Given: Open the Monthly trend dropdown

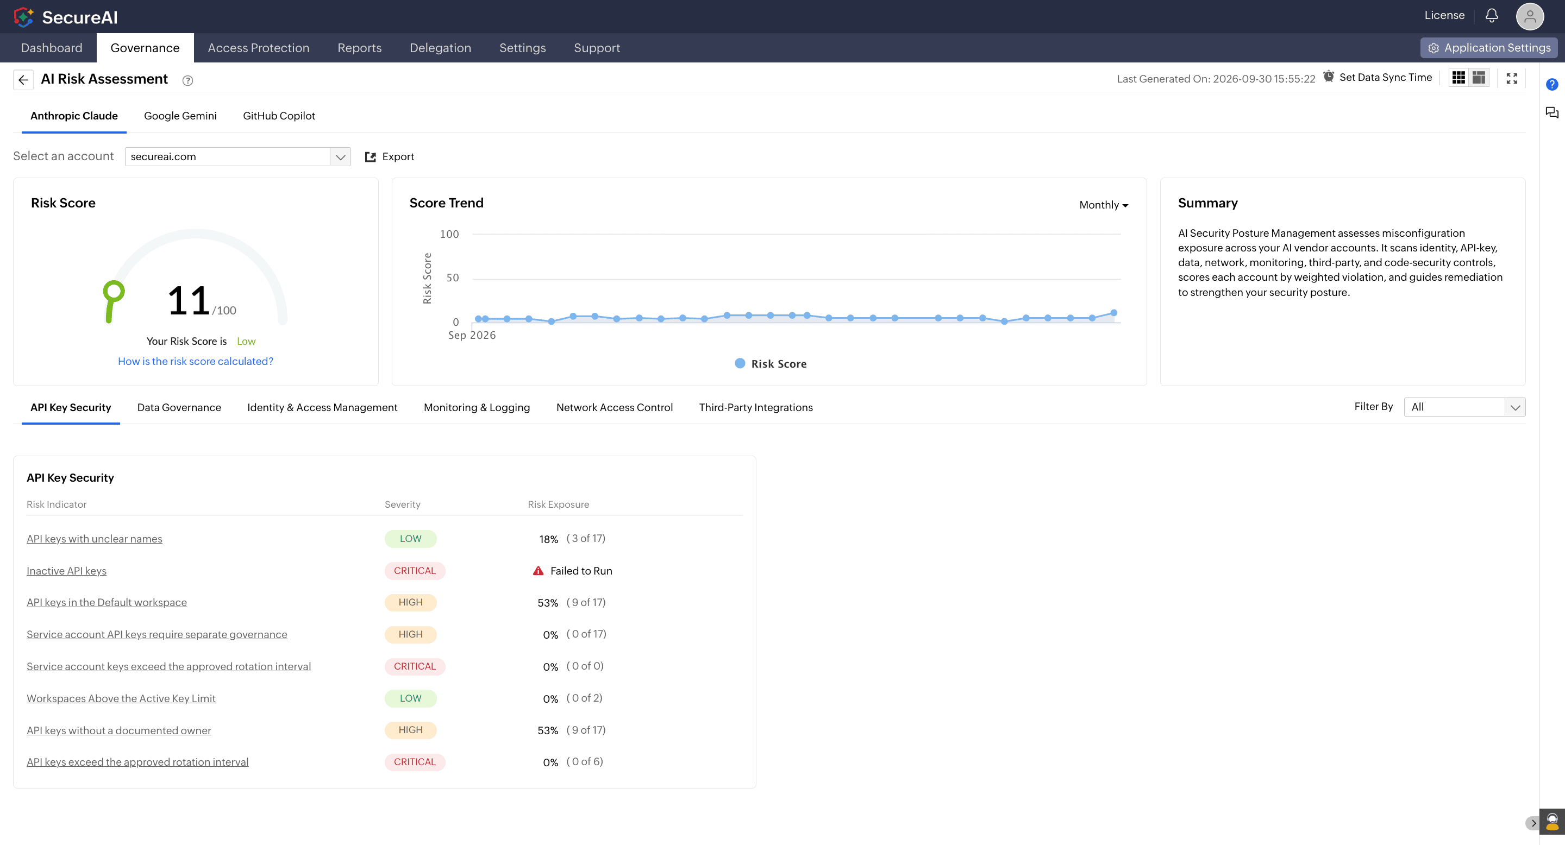Looking at the screenshot, I should tap(1103, 205).
